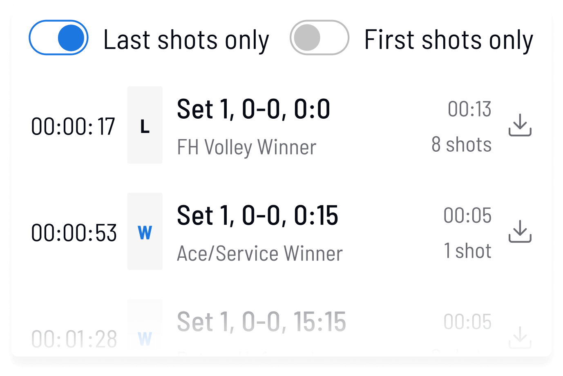Screen dimensions: 563x376
Task: Disable the Last shots only toggle
Action: 58,38
